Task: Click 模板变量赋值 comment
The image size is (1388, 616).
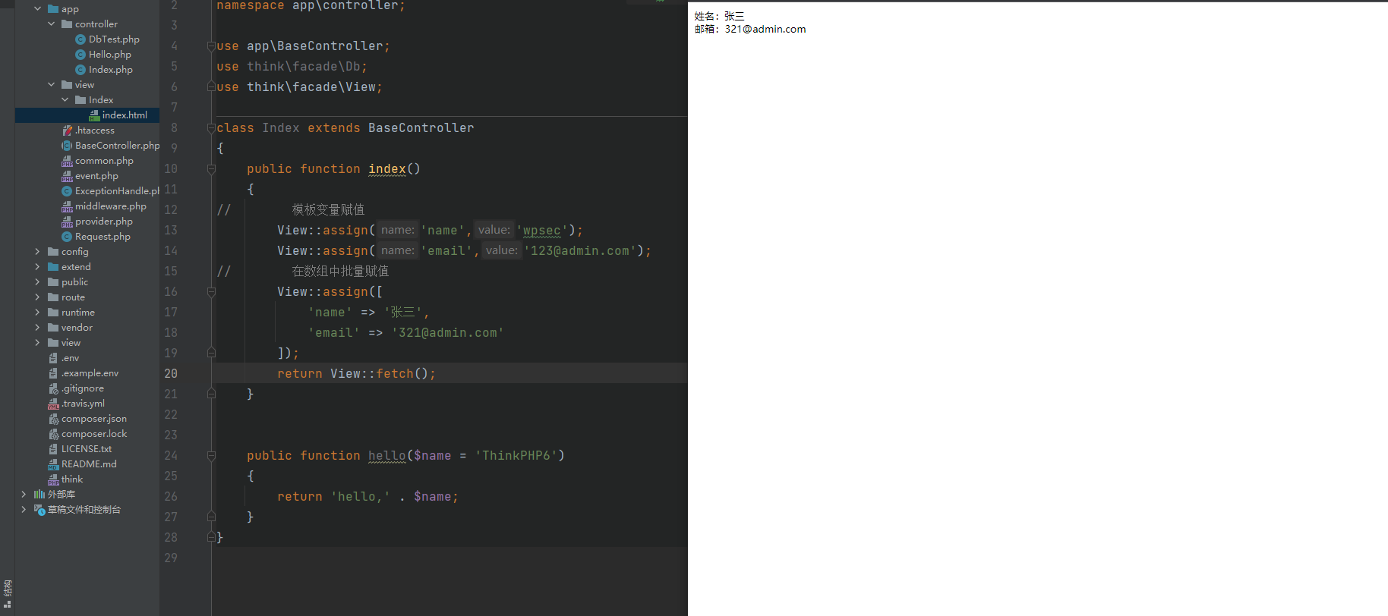Action: click(x=328, y=210)
